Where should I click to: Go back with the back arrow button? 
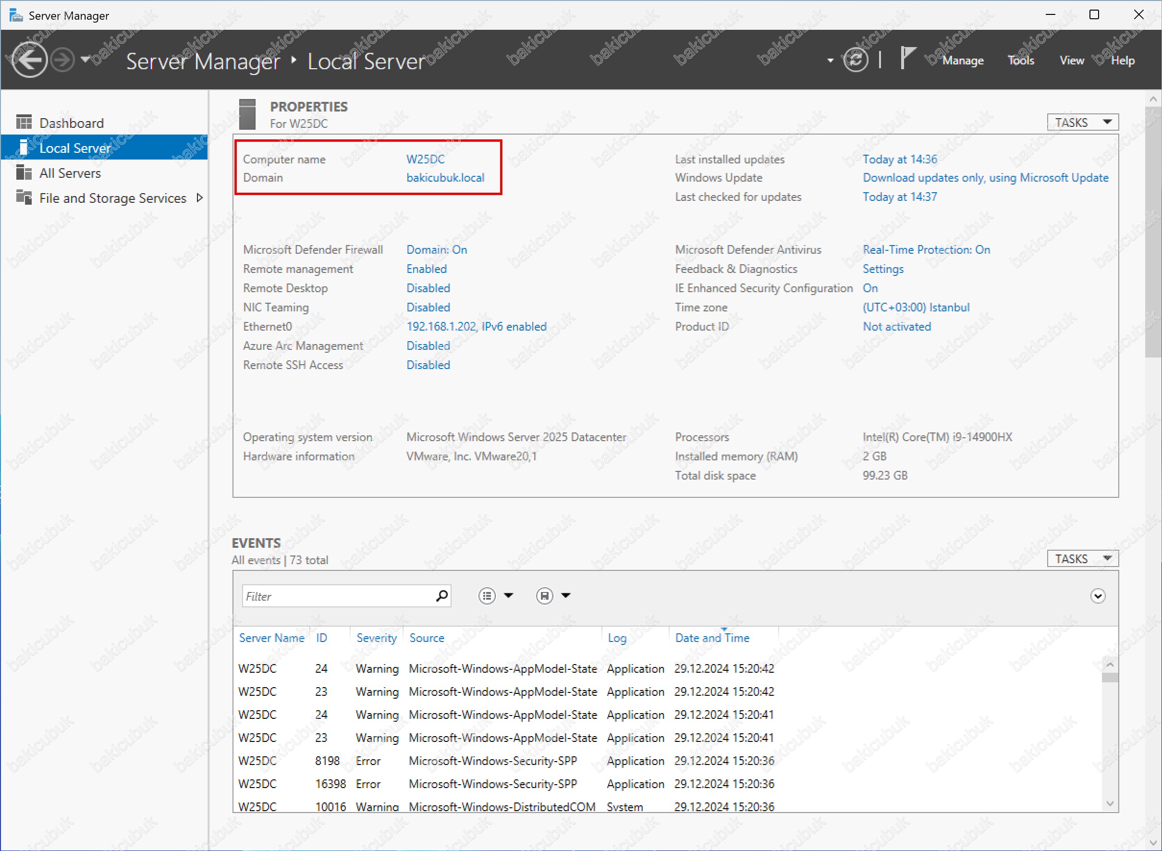(29, 60)
